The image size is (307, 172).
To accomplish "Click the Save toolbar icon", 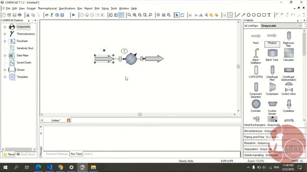I will click(14, 15).
